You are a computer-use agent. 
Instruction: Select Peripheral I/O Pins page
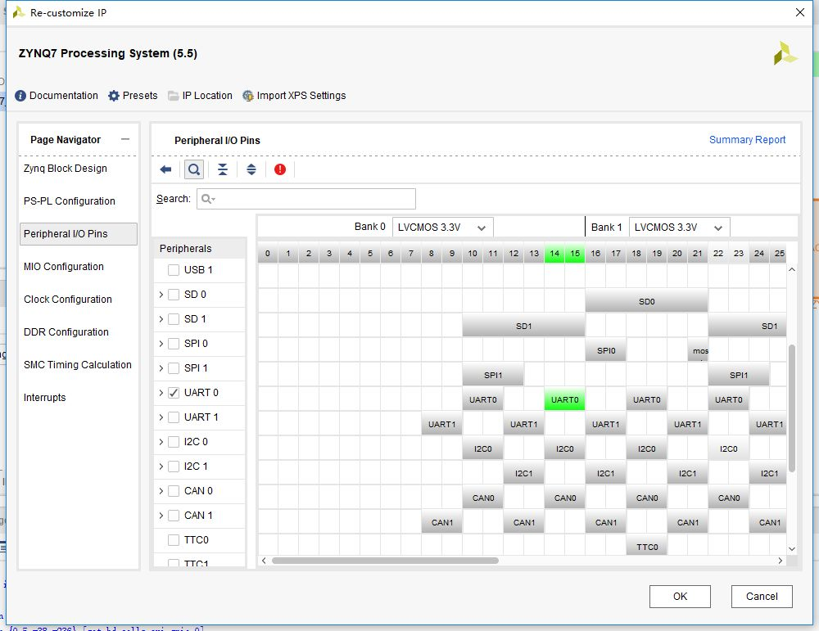(79, 234)
